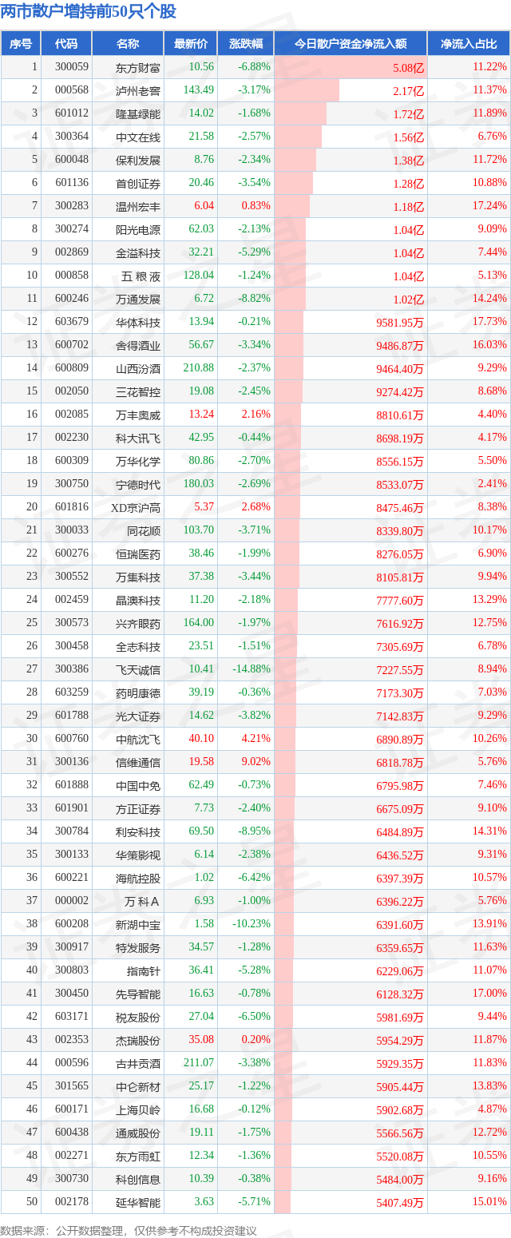Select stock name 华策影视
The height and width of the screenshot is (1238, 511).
click(x=138, y=855)
